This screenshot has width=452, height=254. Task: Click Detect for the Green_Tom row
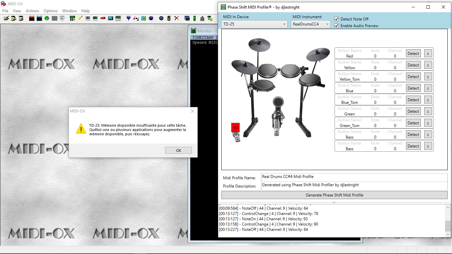pos(413,123)
